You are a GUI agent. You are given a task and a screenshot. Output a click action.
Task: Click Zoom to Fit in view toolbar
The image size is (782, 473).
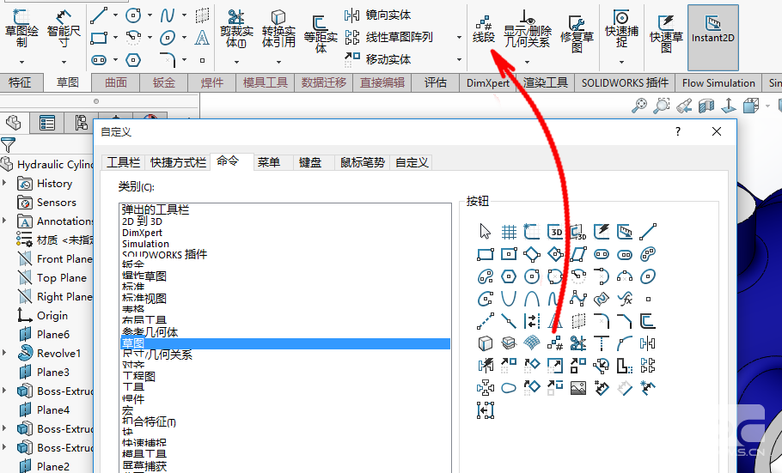click(638, 106)
